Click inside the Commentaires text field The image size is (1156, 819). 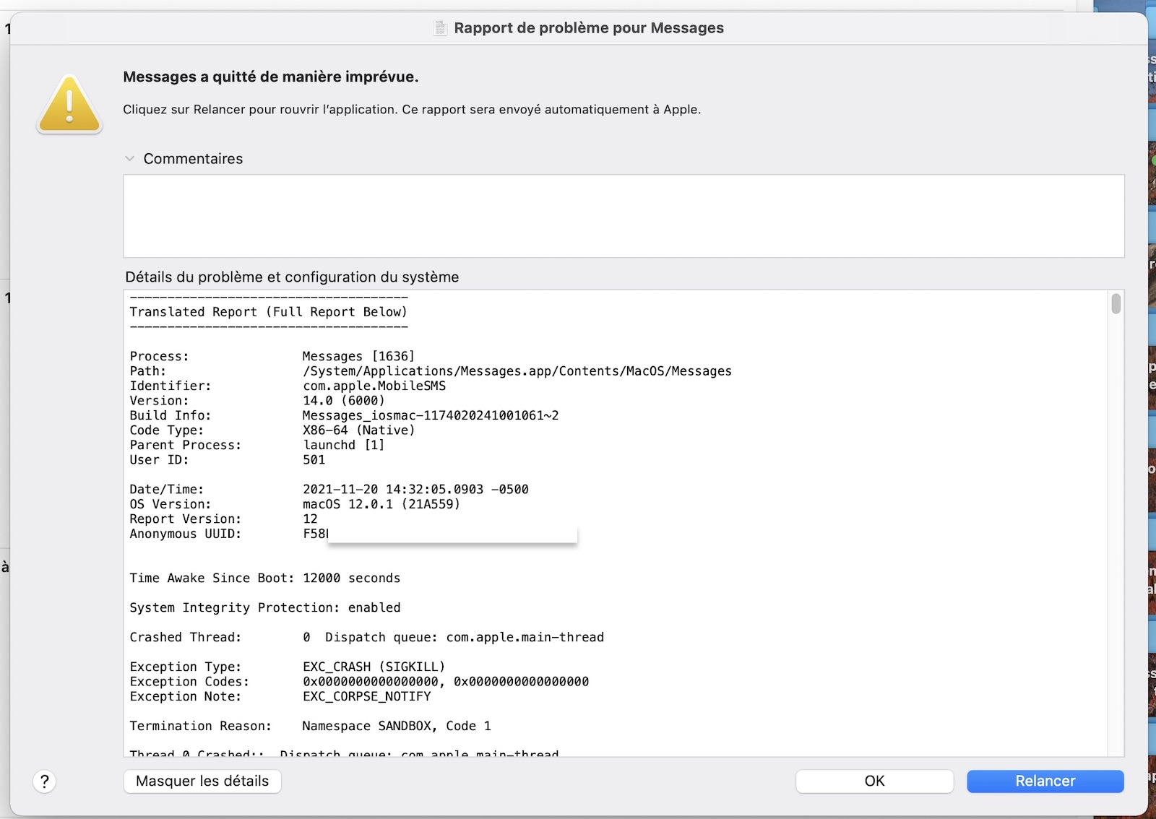tap(624, 216)
